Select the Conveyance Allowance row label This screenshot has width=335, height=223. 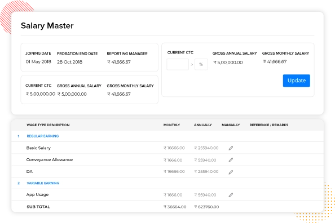click(x=50, y=160)
